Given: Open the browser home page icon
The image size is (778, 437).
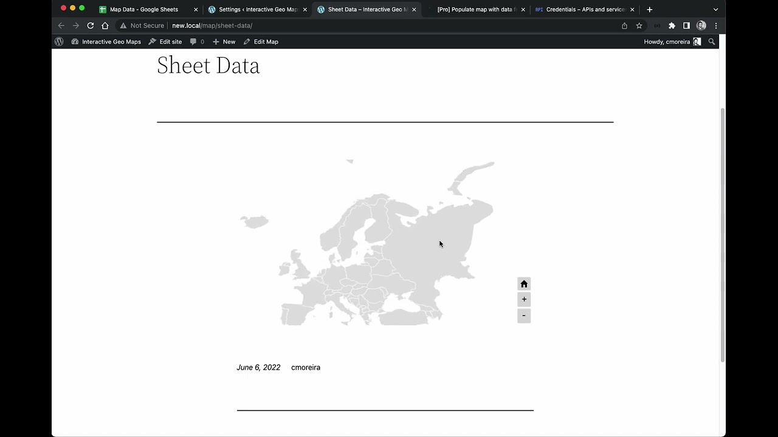Looking at the screenshot, I should click(105, 25).
